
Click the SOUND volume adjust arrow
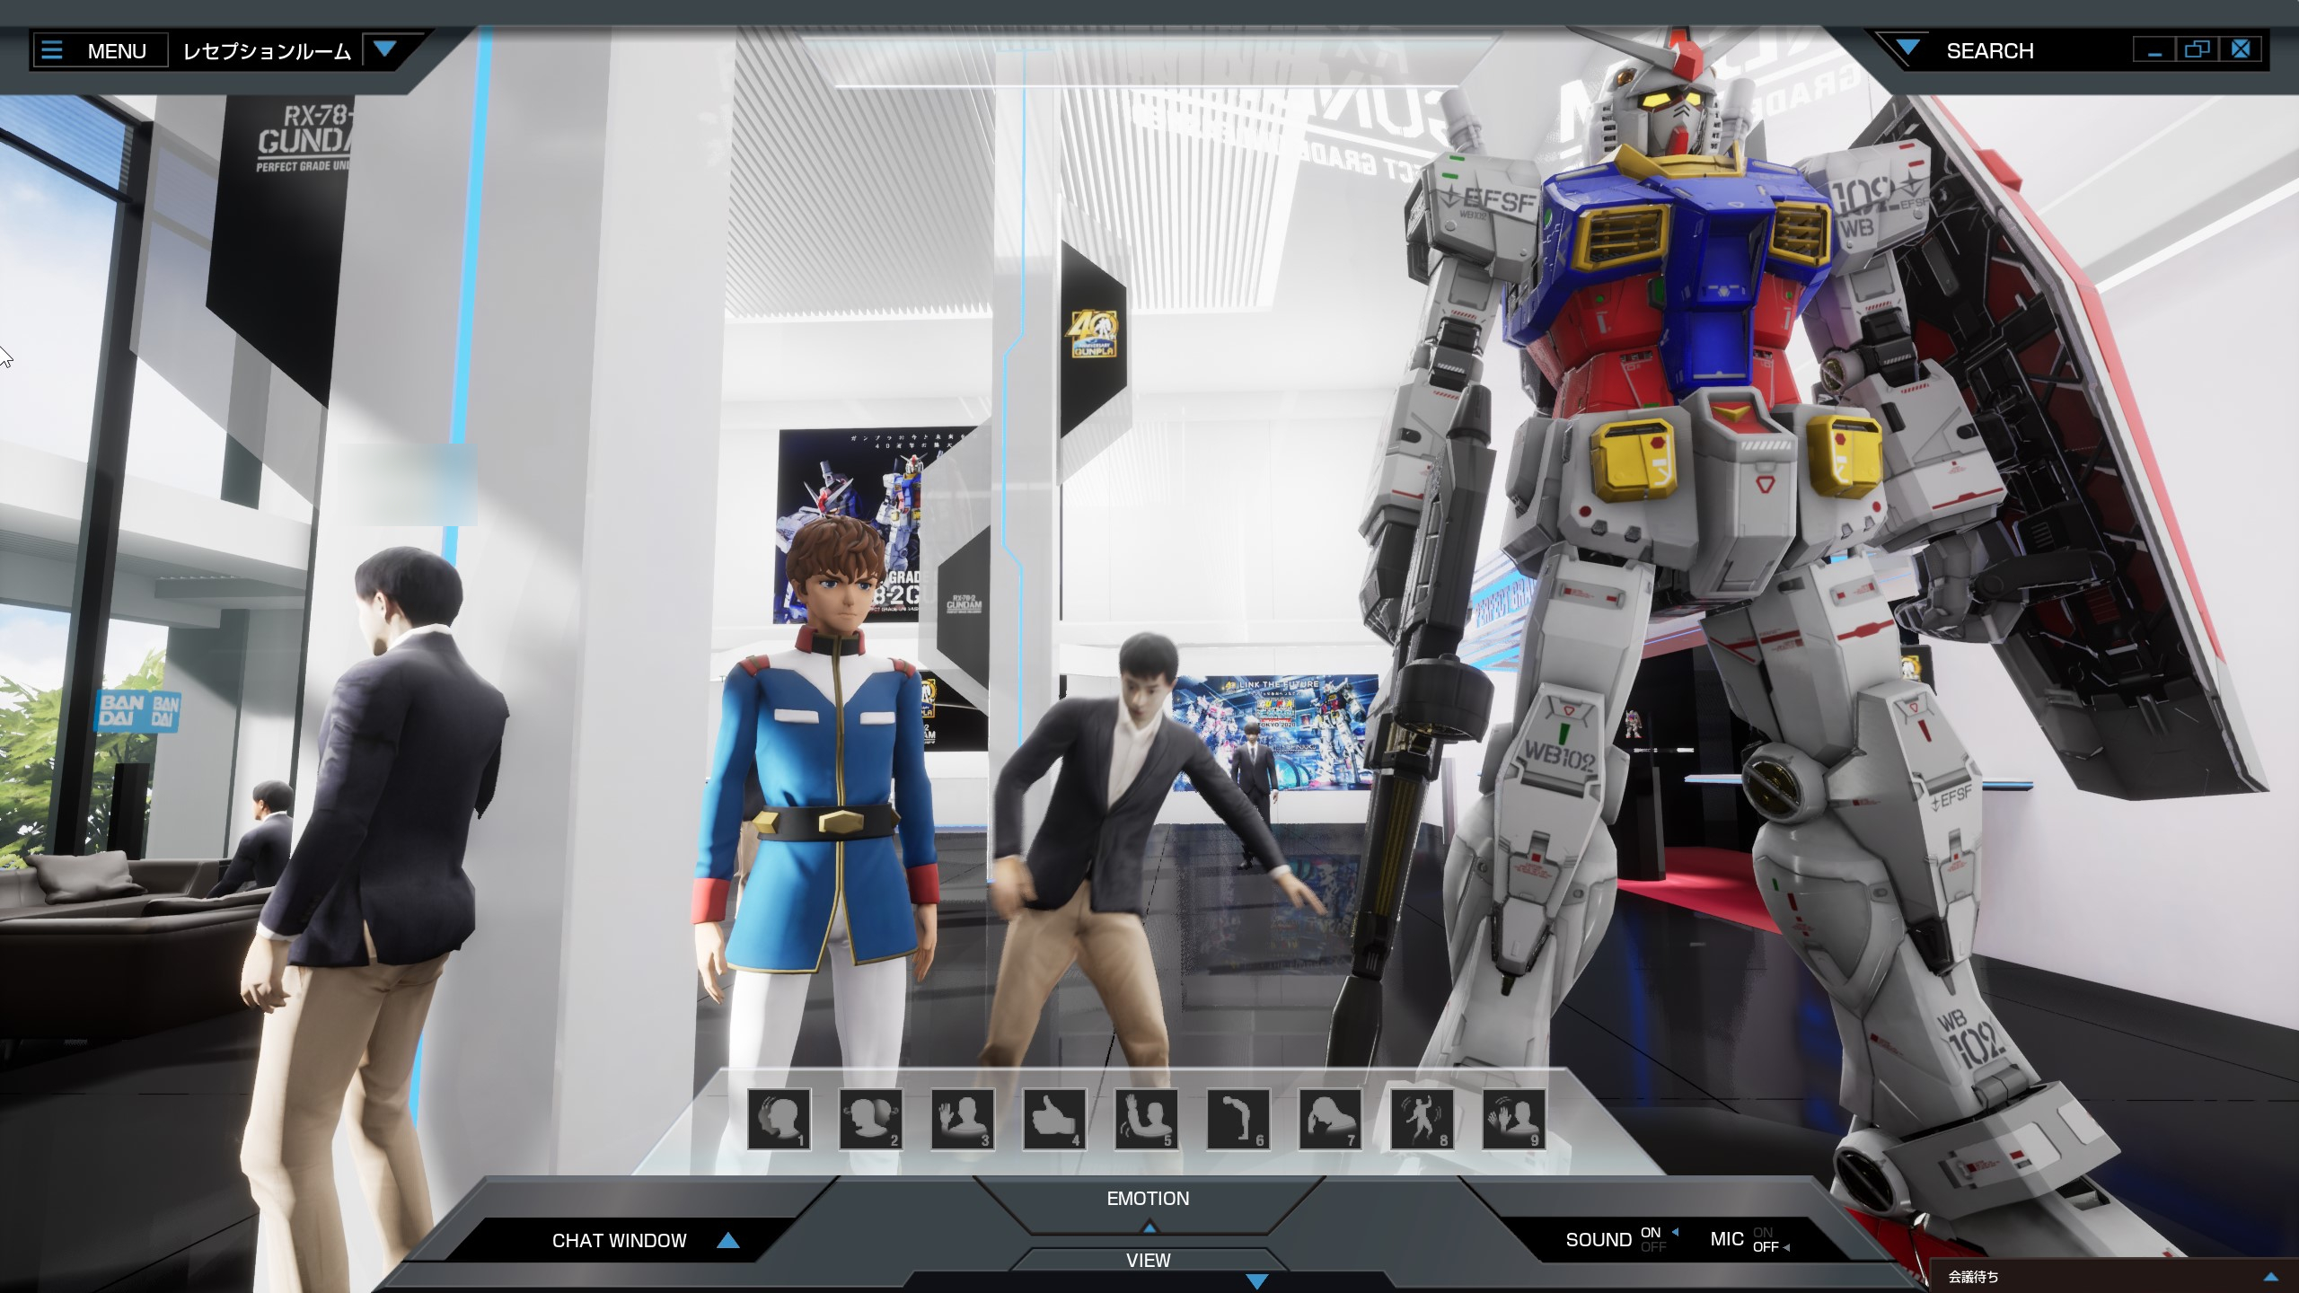tap(1676, 1232)
